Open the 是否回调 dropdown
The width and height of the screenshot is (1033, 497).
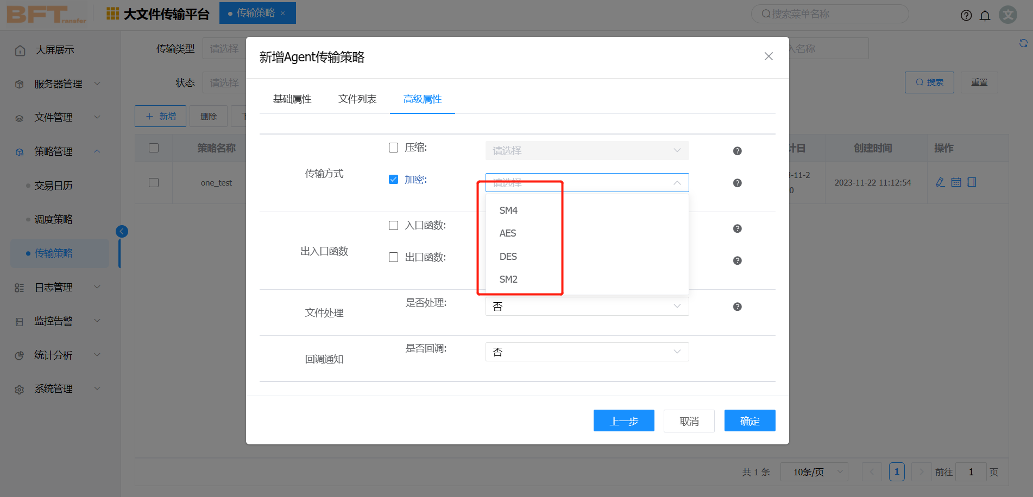click(x=587, y=352)
